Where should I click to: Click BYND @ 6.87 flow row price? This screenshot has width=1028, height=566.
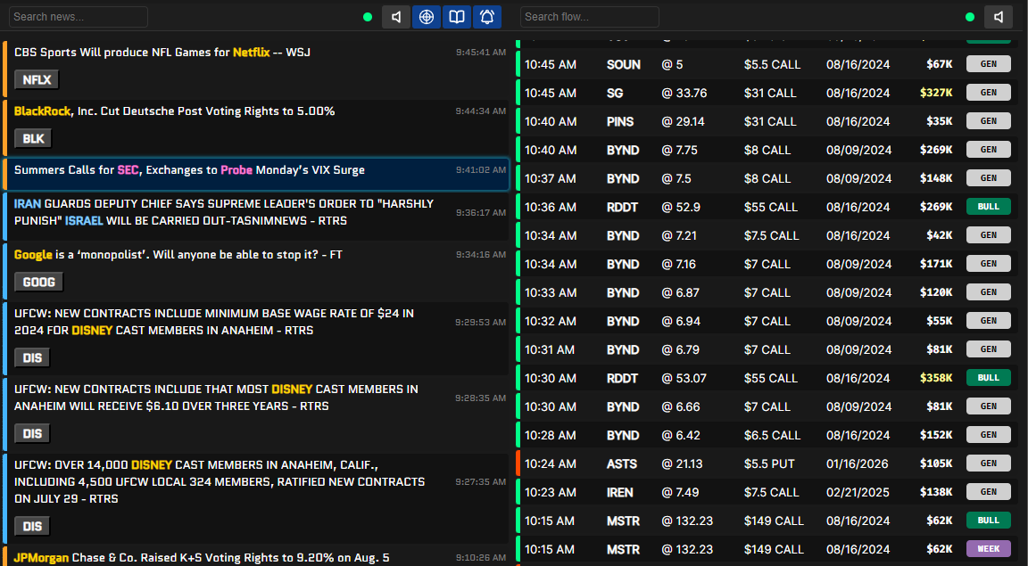681,293
